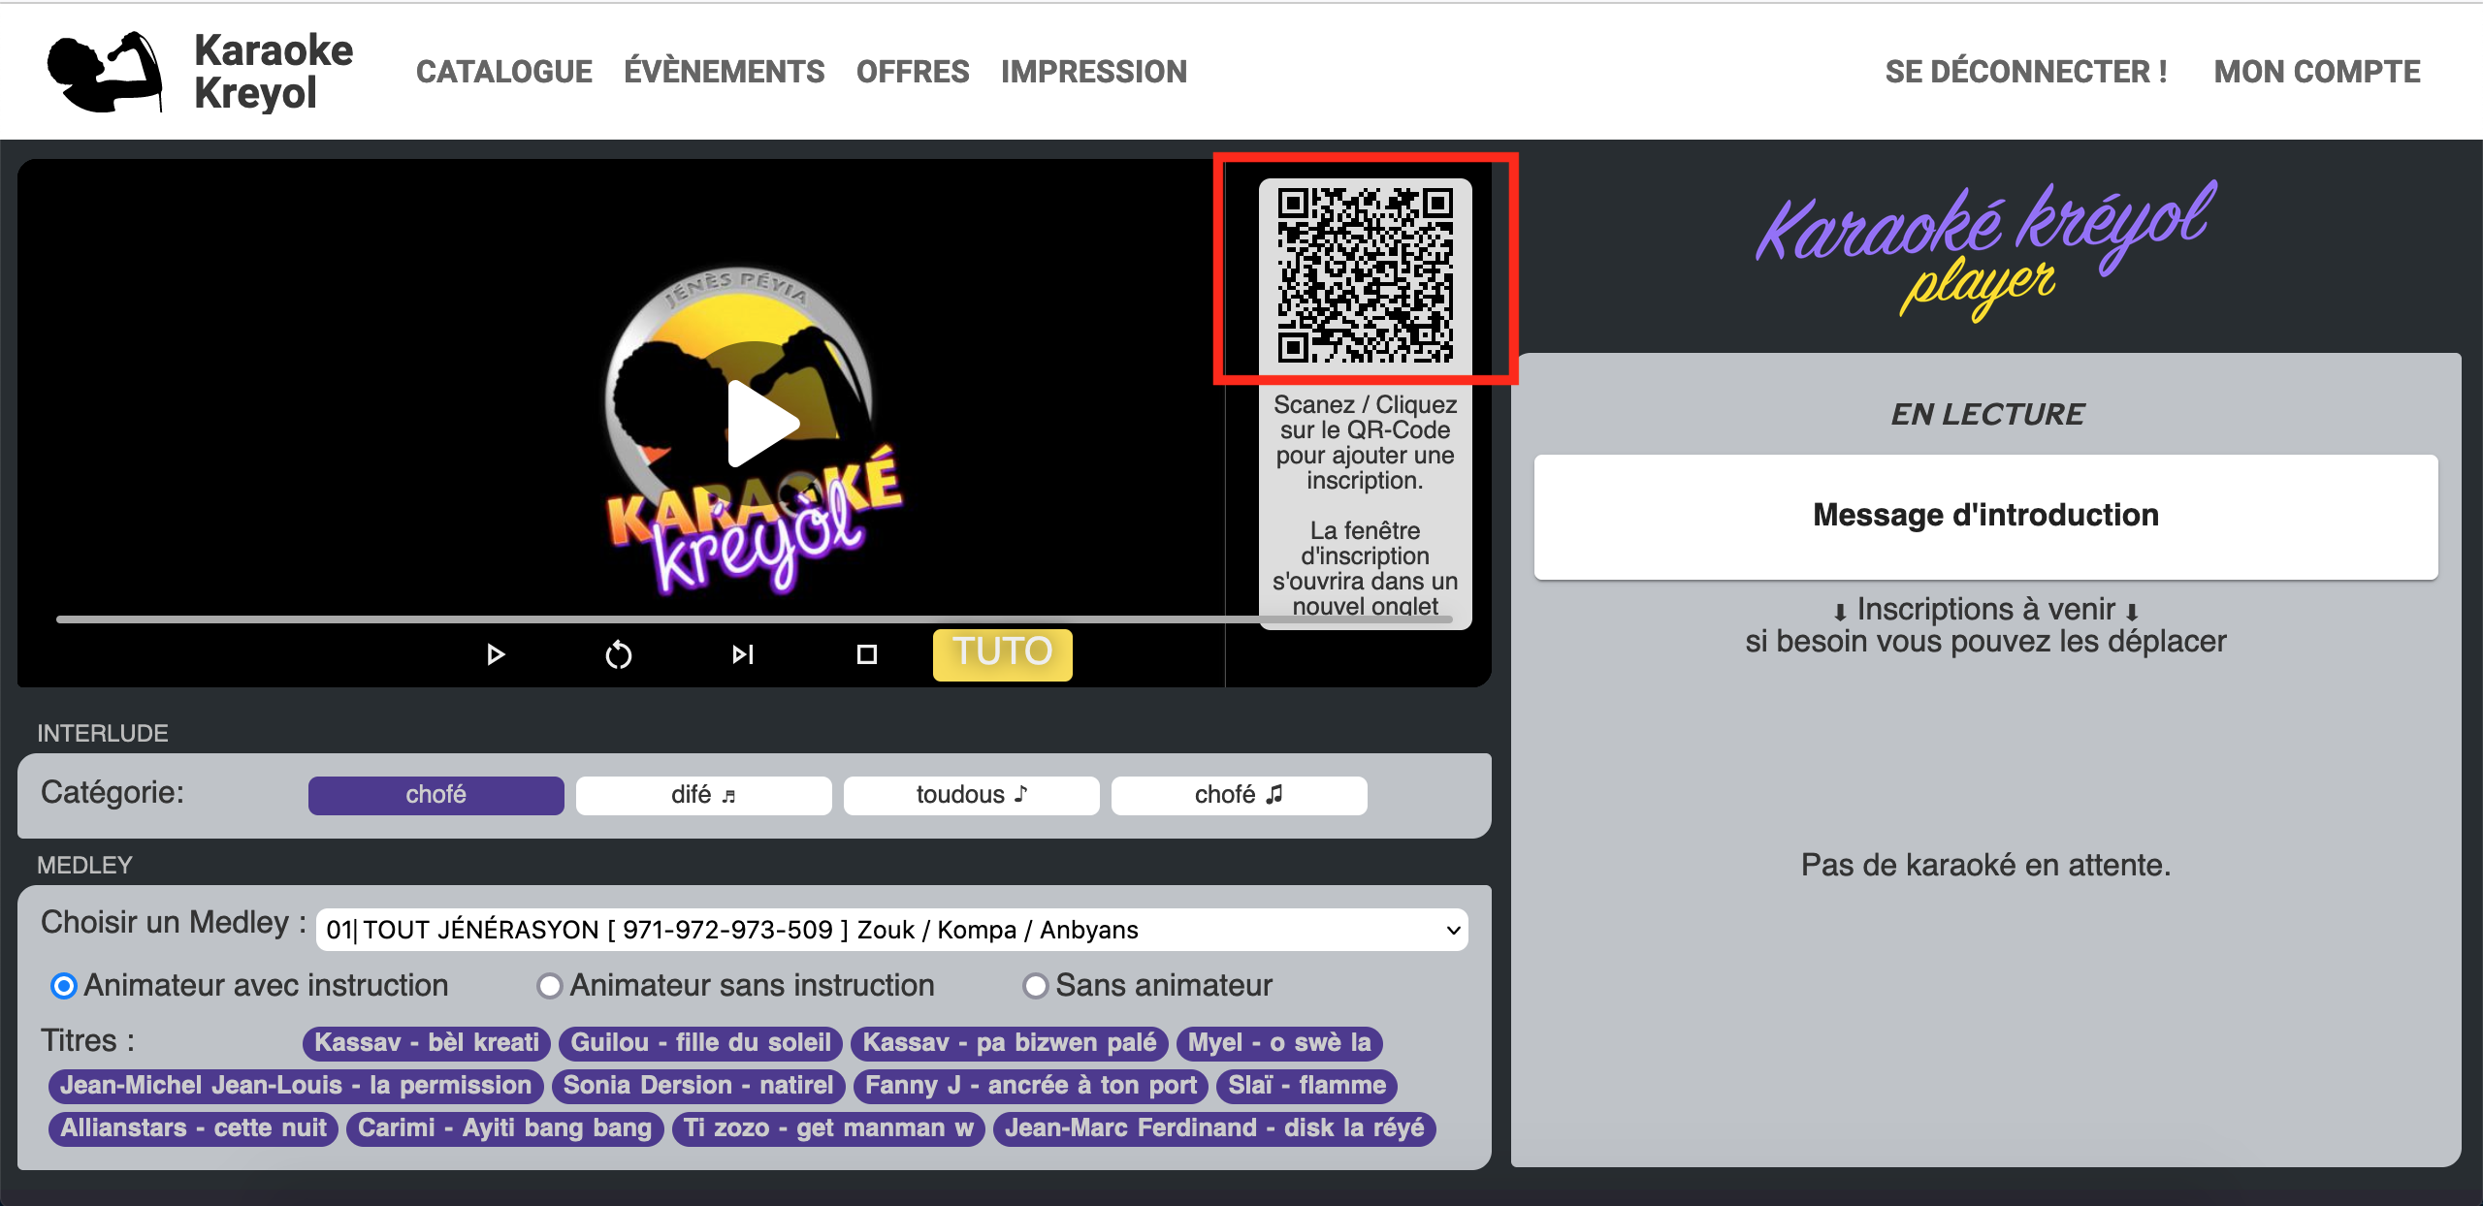Click the Karaoke Kreyol site name
2483x1206 pixels.
pos(274,72)
